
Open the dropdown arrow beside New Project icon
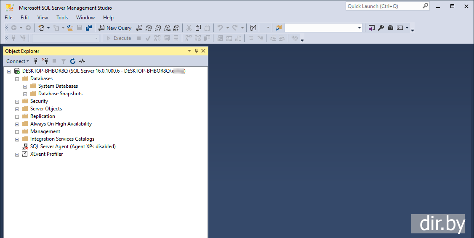click(48, 28)
